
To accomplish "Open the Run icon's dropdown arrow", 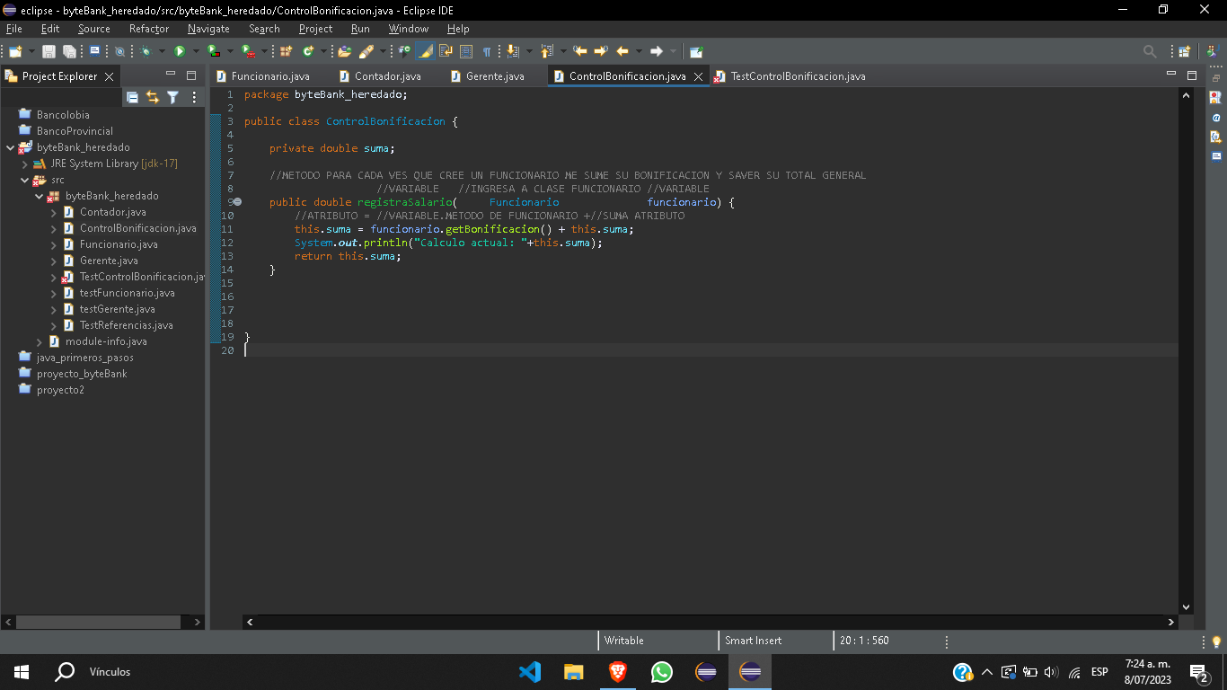I will point(196,51).
